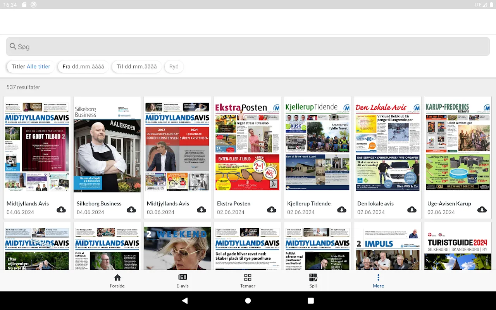This screenshot has width=496, height=310.
Task: Go to Forside home tab
Action: coord(117,281)
